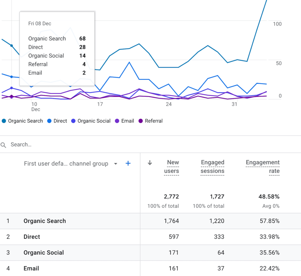
Task: Toggle Organic Search series via its legend item
Action: (22, 121)
